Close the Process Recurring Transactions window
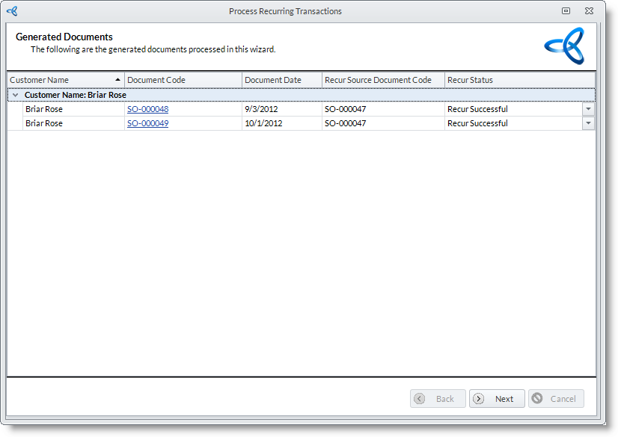Screen dimensions: 618x437 coord(589,11)
